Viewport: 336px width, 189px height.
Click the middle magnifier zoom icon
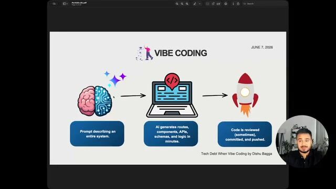pyautogui.click(x=182, y=4)
